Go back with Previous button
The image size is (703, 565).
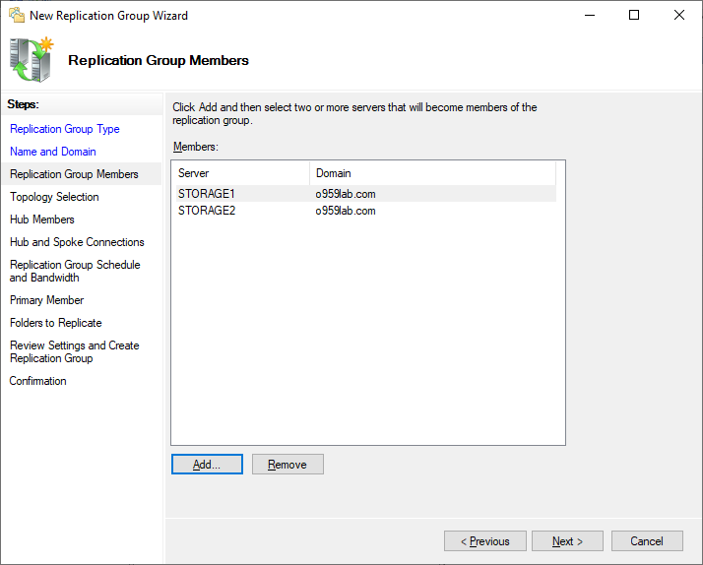485,541
